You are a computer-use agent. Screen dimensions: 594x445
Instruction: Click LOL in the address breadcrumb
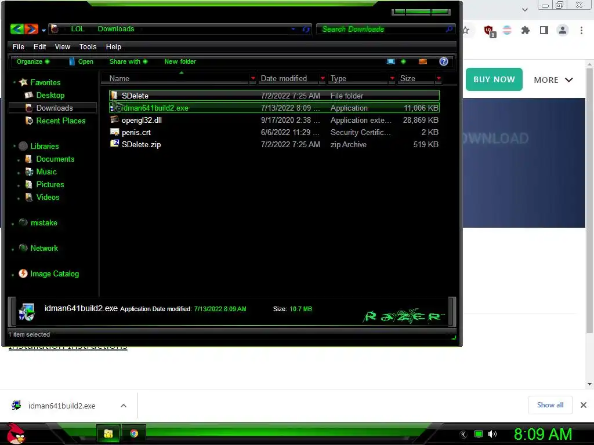[78, 29]
